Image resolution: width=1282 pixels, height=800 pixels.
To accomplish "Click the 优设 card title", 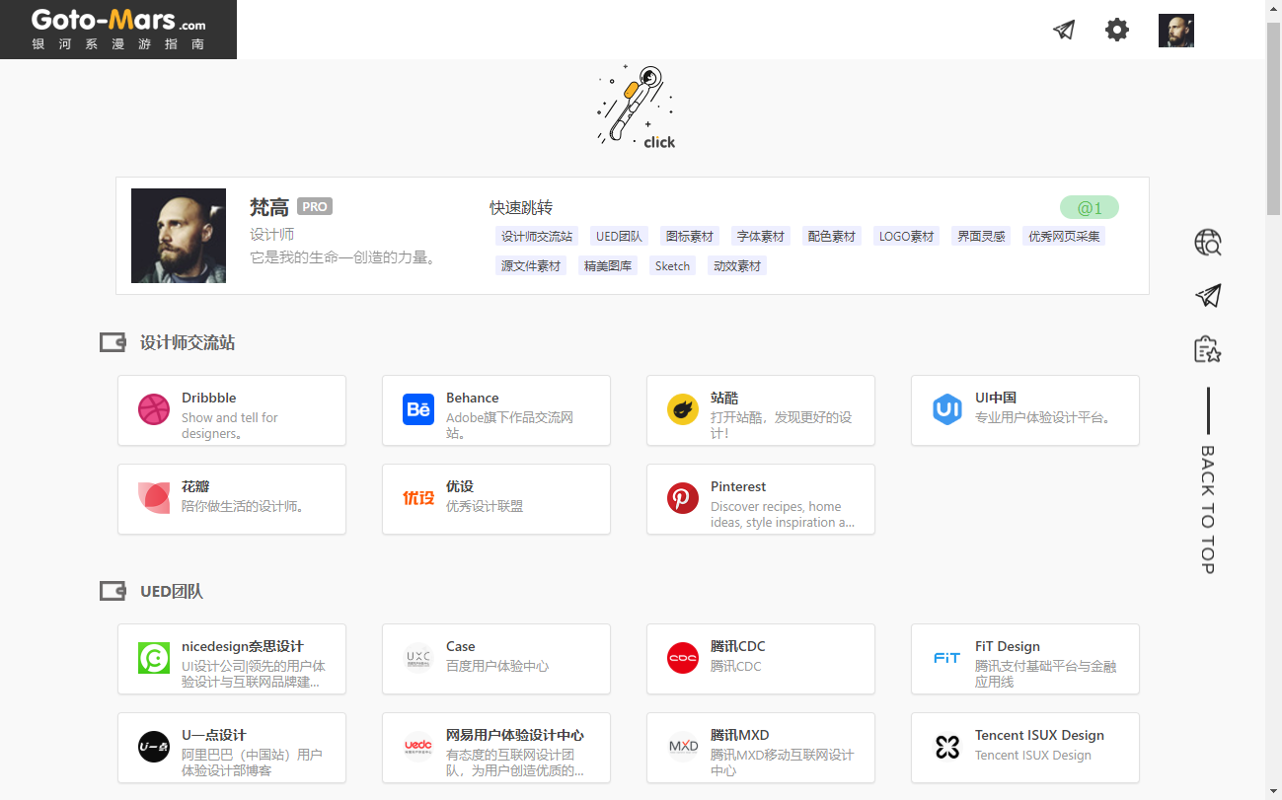I will pos(460,486).
